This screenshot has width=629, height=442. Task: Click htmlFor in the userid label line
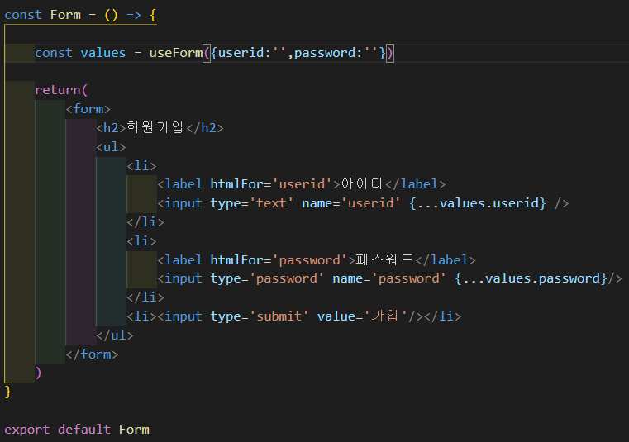(236, 183)
